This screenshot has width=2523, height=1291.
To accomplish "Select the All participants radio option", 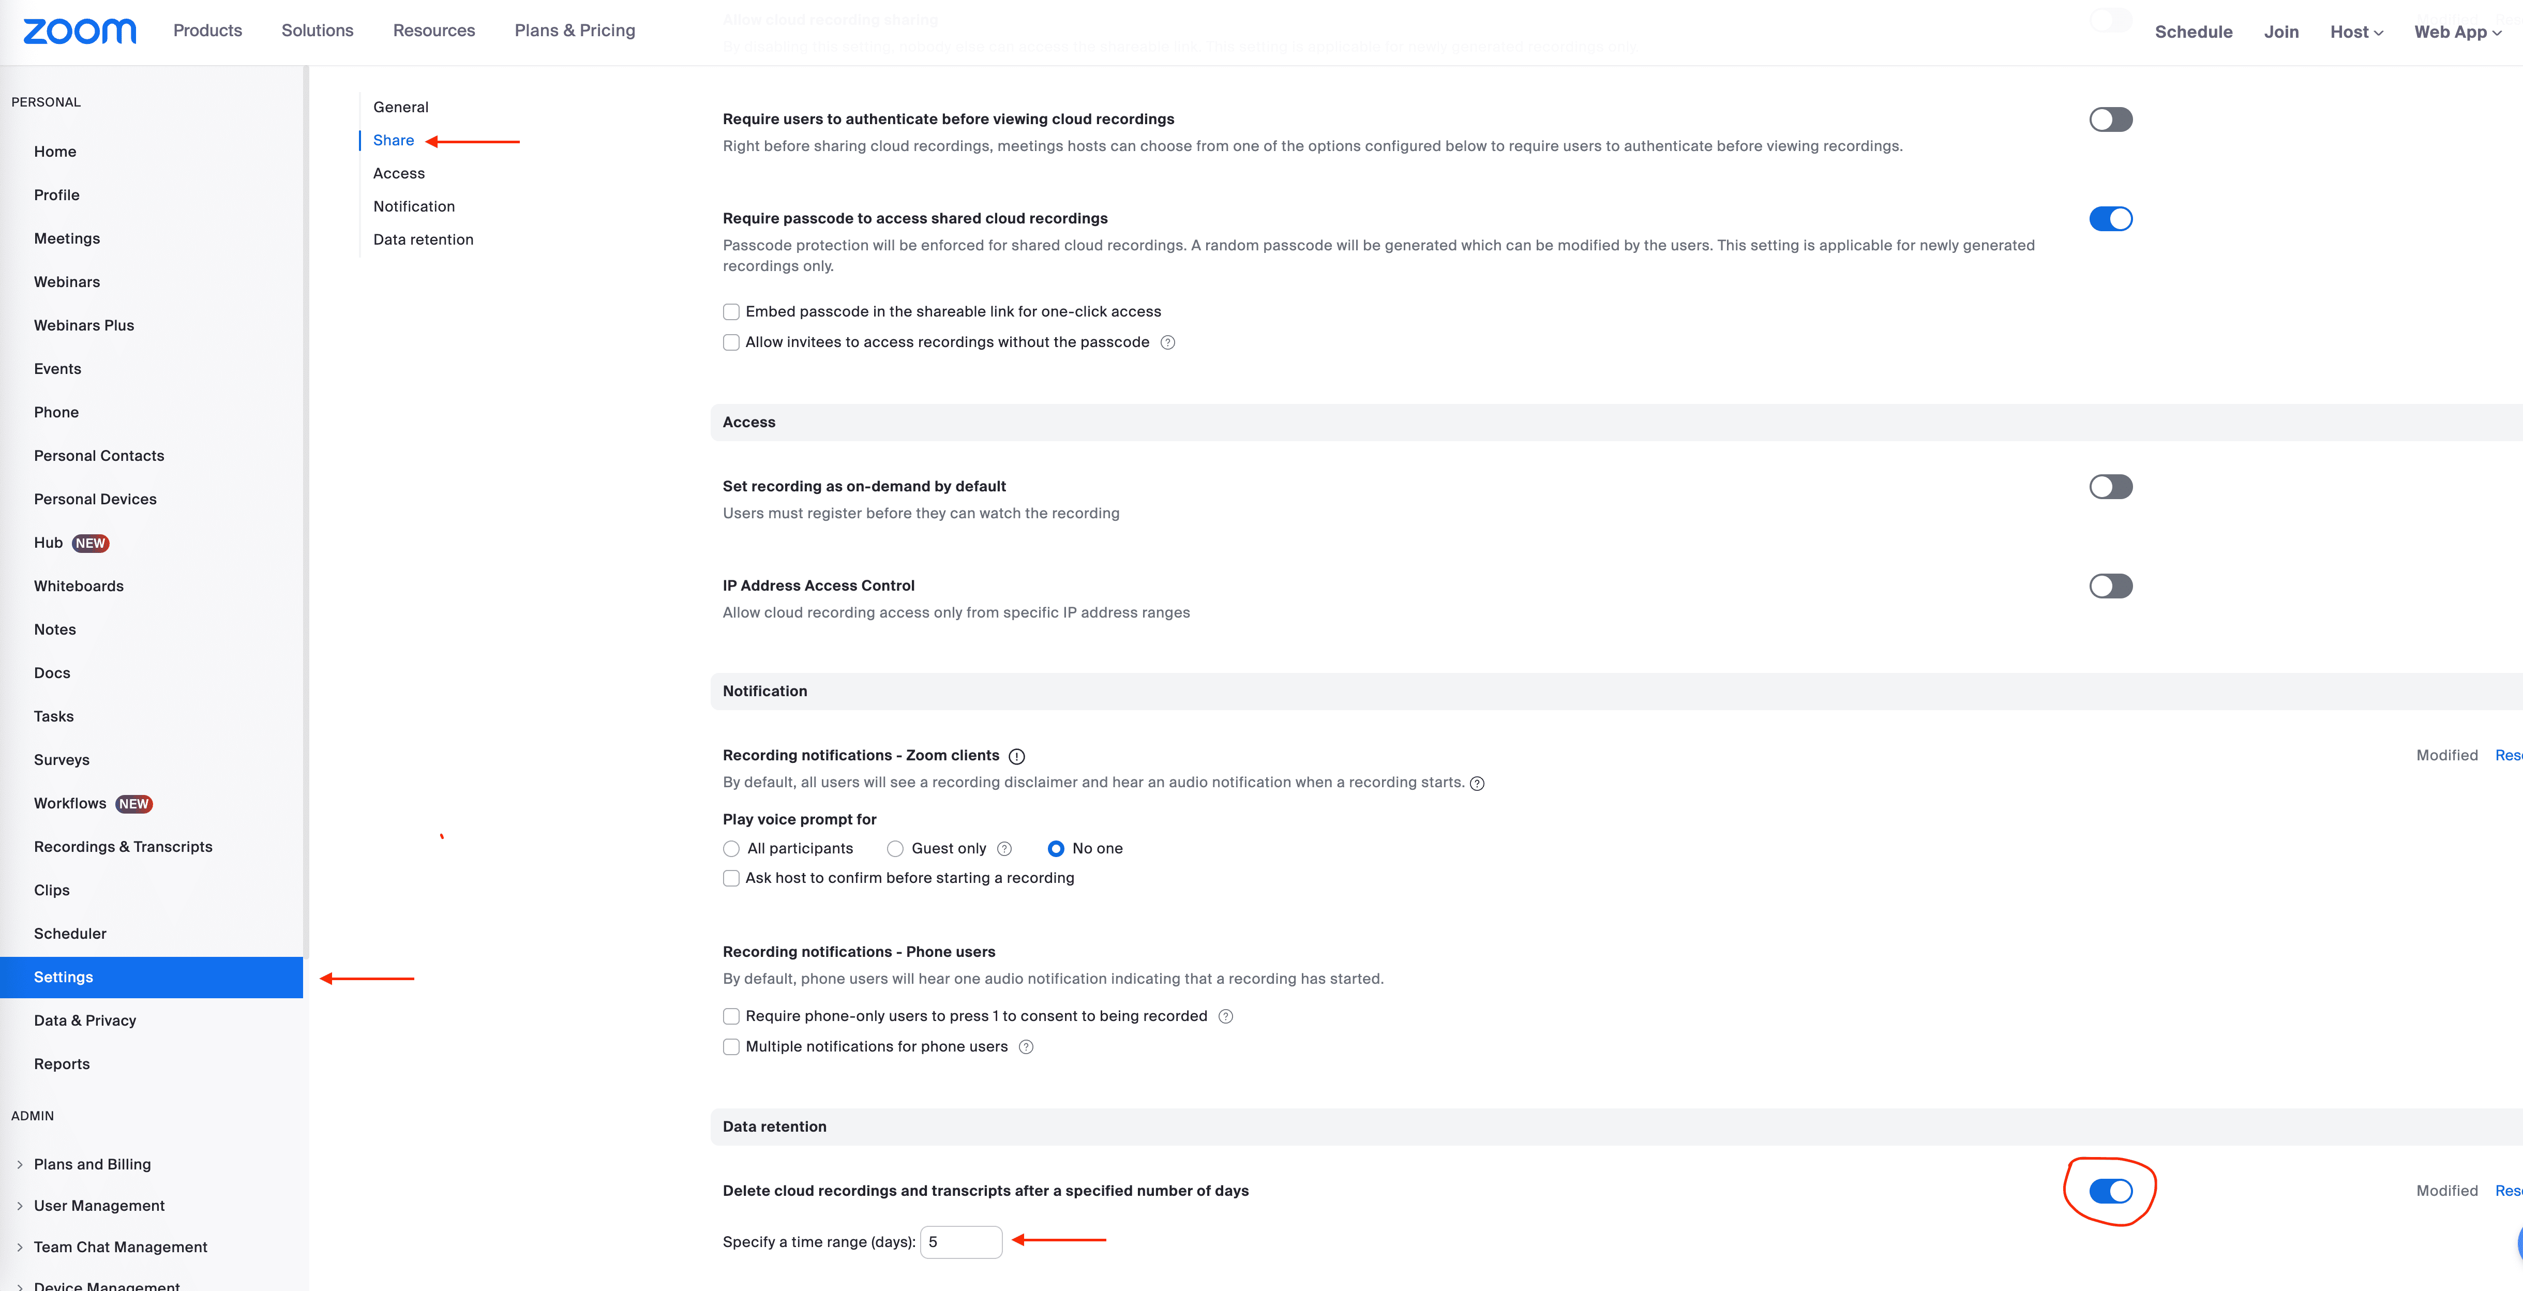I will click(x=732, y=849).
